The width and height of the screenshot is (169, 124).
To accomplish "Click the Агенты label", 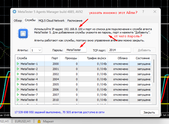I will [23, 50].
